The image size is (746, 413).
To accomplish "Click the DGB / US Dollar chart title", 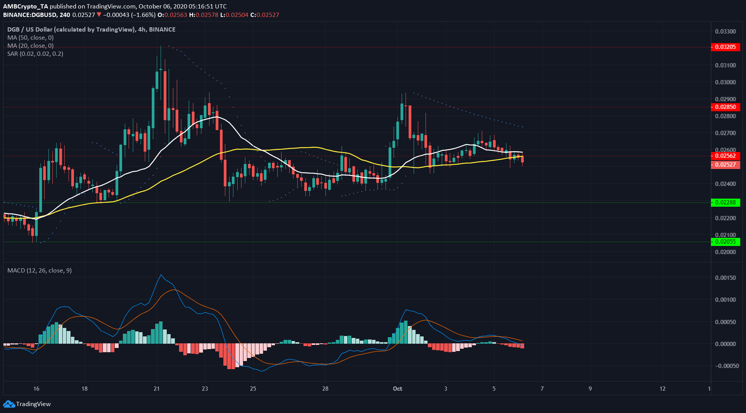I will tap(91, 29).
